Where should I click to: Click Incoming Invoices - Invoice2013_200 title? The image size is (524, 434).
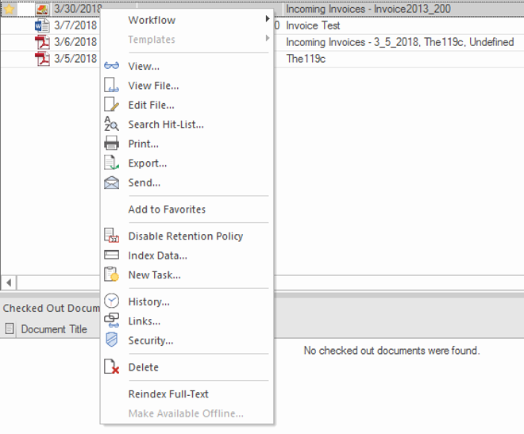coord(368,9)
